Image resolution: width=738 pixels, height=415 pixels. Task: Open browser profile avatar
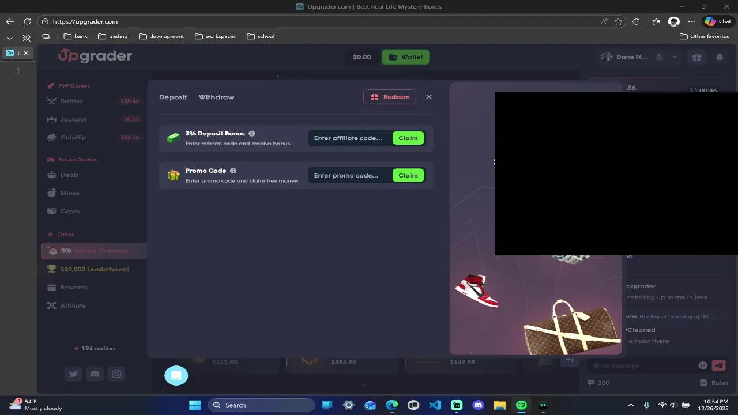click(674, 21)
